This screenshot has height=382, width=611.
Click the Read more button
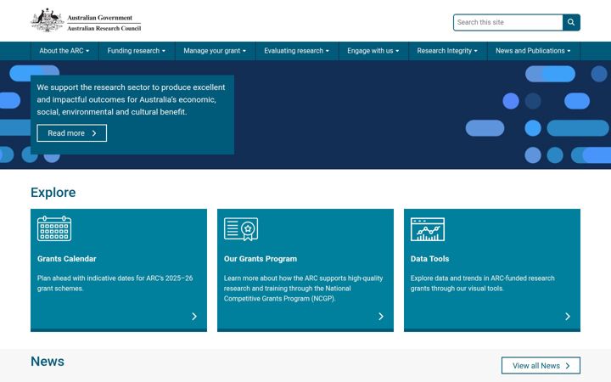coord(71,133)
